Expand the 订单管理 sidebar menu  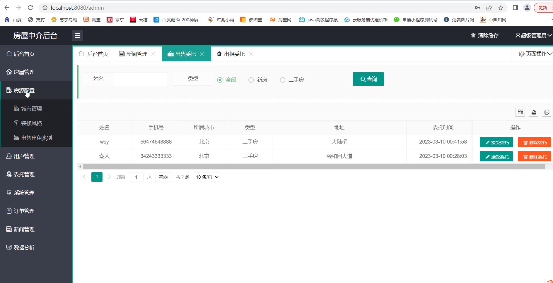click(x=36, y=211)
